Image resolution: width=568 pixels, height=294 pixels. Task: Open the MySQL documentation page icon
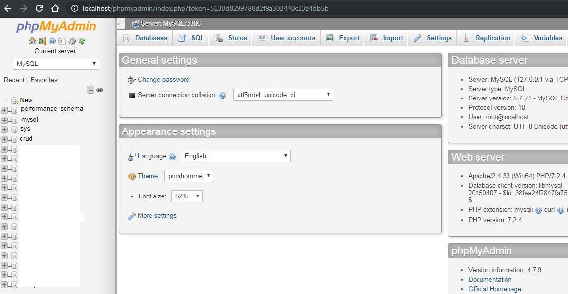[x=61, y=41]
